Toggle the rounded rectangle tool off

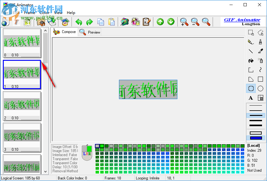click(251, 88)
